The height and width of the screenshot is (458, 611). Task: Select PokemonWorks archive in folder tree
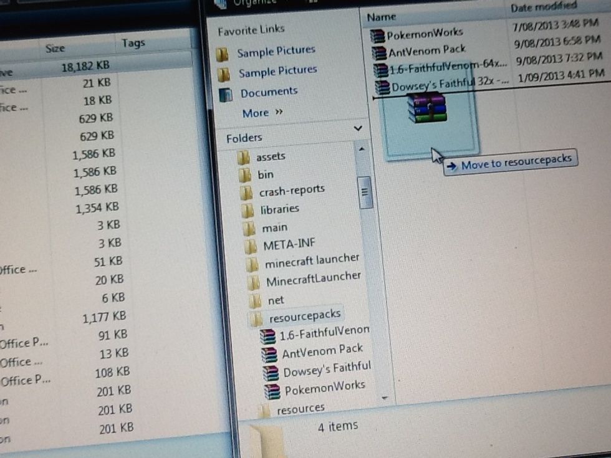point(325,388)
